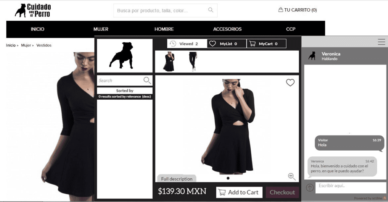
Task: Open the Sorted by selector
Action: [125, 91]
